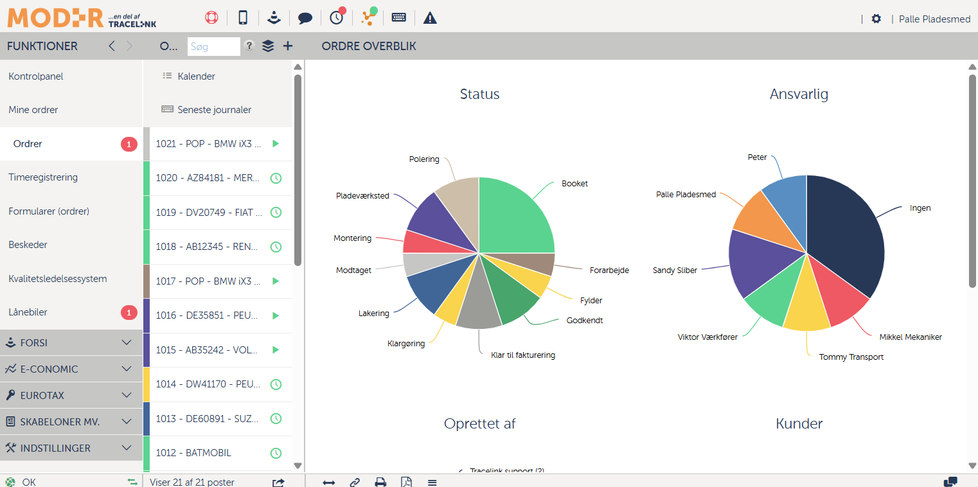Open the warning triangle alerts icon

point(430,18)
